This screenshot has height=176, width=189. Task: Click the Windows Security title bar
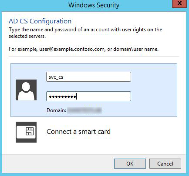94,5
